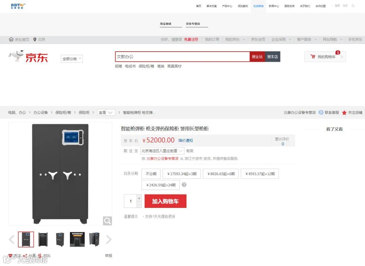Click the shopping cart icon
Screen dimensions: 365x266
313,56
